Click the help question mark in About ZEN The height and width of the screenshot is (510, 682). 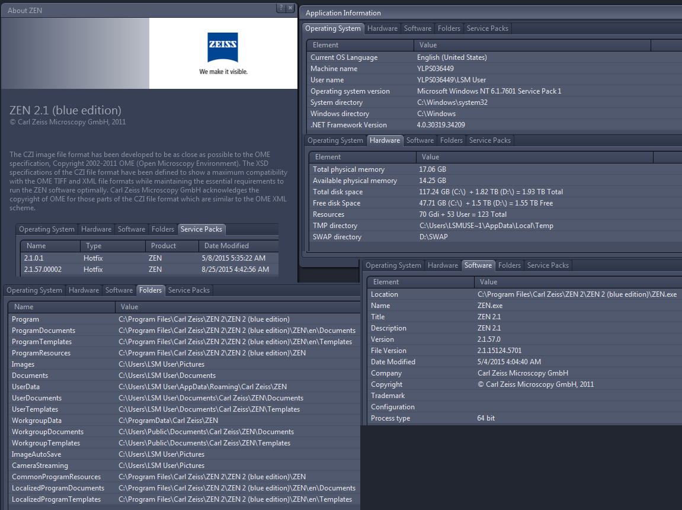point(280,9)
